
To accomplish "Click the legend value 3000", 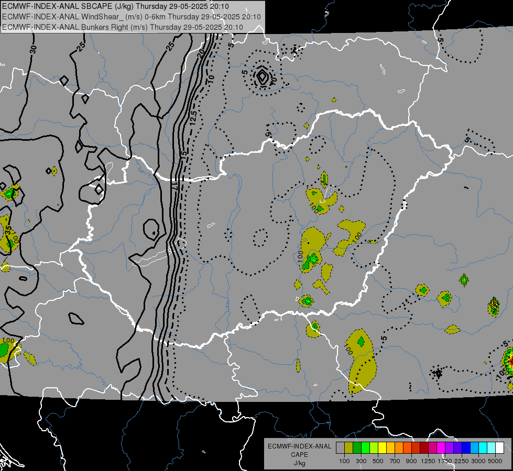I will pyautogui.click(x=478, y=461).
